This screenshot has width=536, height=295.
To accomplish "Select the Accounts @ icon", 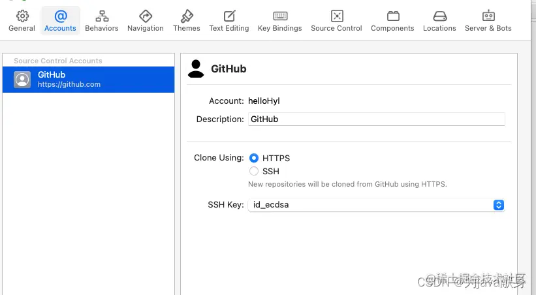I will [61, 16].
